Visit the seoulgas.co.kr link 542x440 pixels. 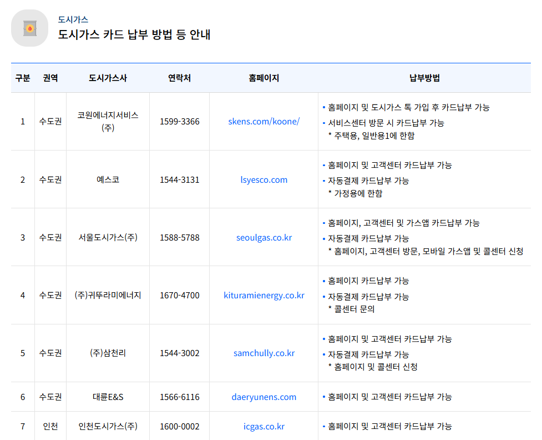pyautogui.click(x=264, y=237)
